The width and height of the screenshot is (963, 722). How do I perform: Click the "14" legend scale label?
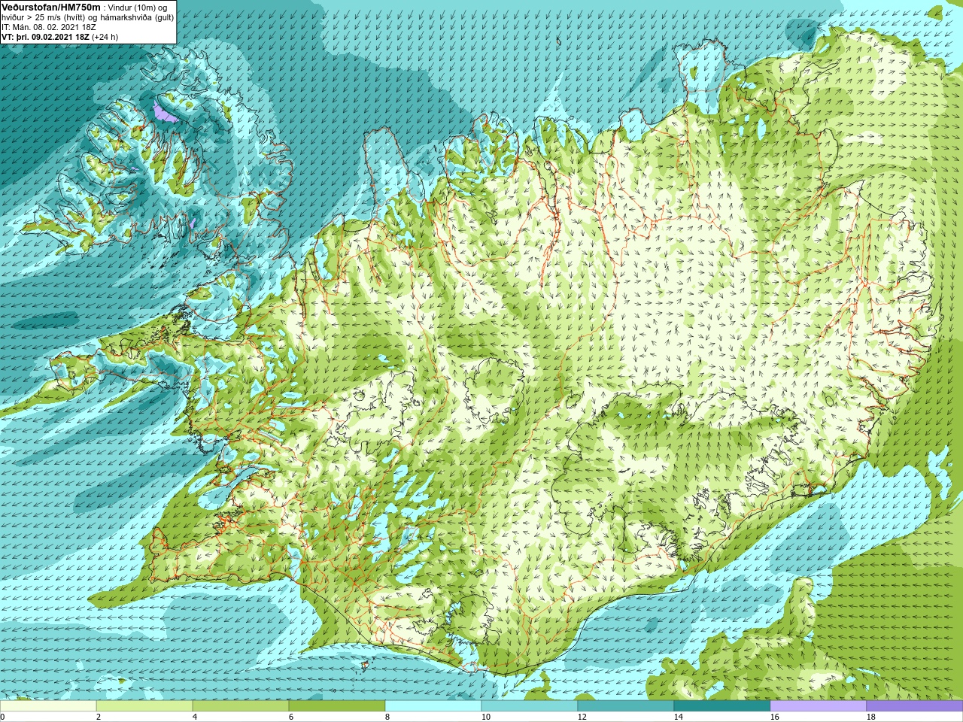tap(678, 717)
